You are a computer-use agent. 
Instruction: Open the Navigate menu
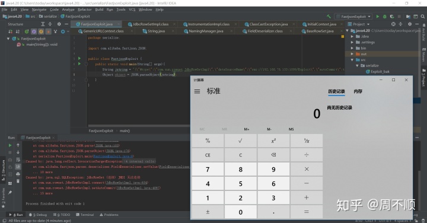pos(39,9)
